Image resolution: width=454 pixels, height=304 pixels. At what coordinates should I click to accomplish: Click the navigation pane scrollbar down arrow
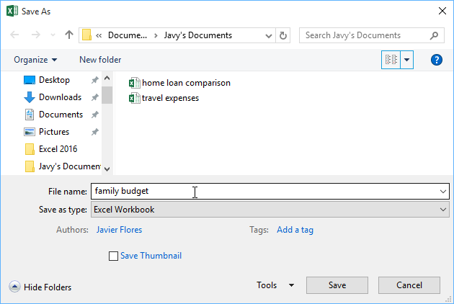(107, 169)
